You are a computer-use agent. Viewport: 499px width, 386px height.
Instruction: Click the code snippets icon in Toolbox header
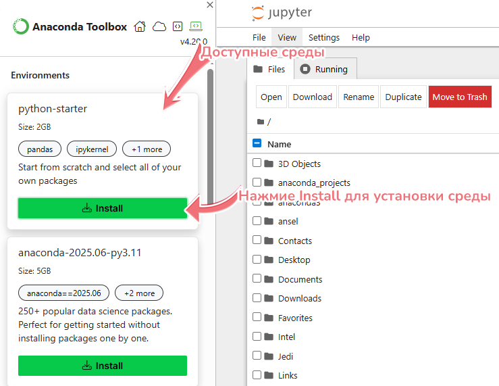pos(178,27)
